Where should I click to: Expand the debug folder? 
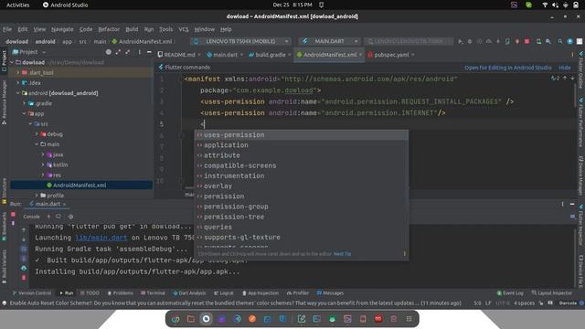pos(37,134)
